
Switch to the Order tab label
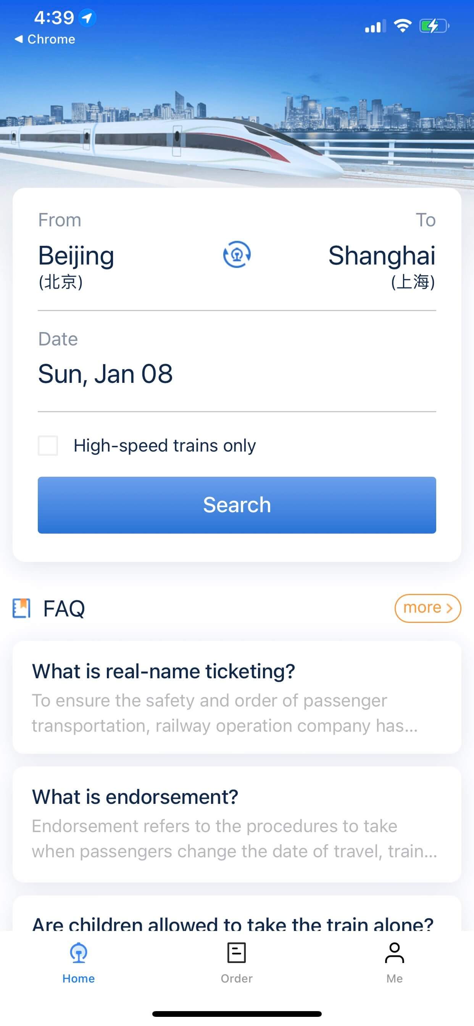tap(237, 979)
